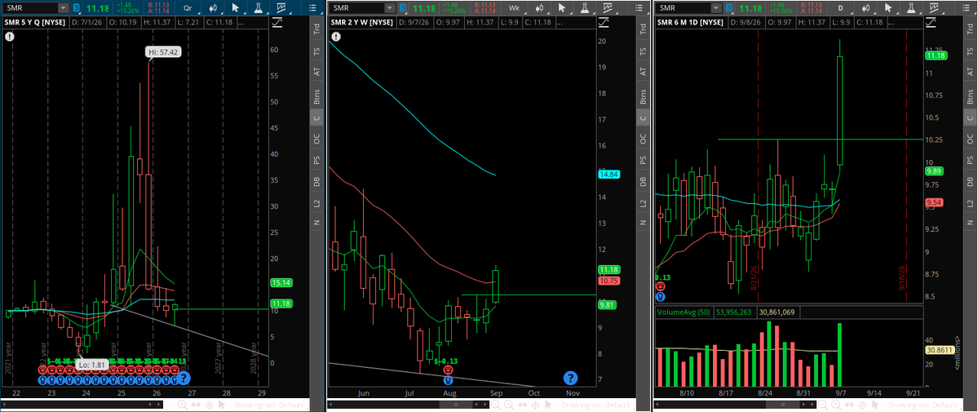
Task: Click blue question mark bubble in weekly chart
Action: pos(570,378)
